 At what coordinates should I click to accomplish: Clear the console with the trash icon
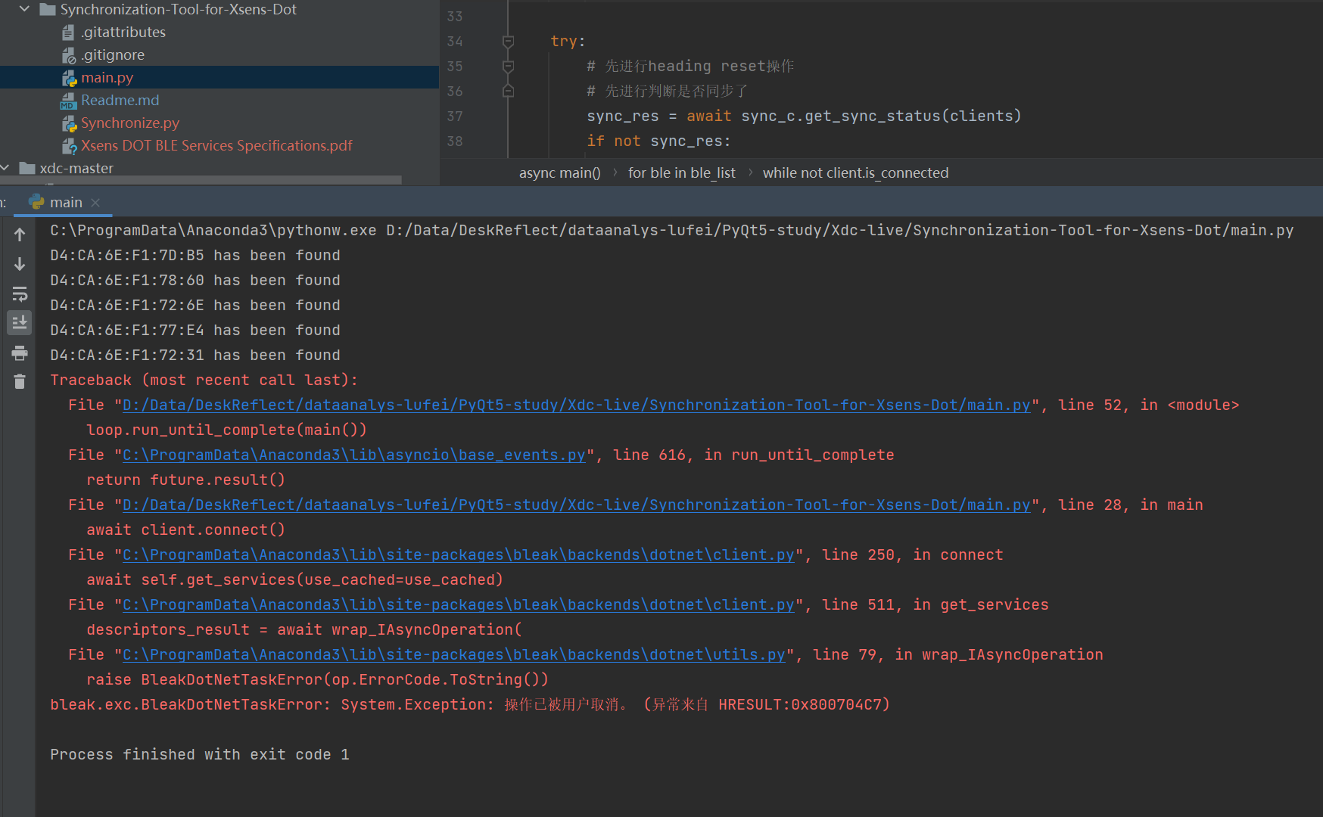pyautogui.click(x=20, y=382)
